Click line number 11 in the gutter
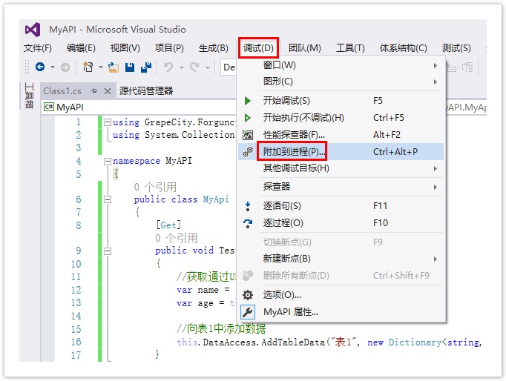Viewport: 506px width, 381px height. tap(76, 277)
